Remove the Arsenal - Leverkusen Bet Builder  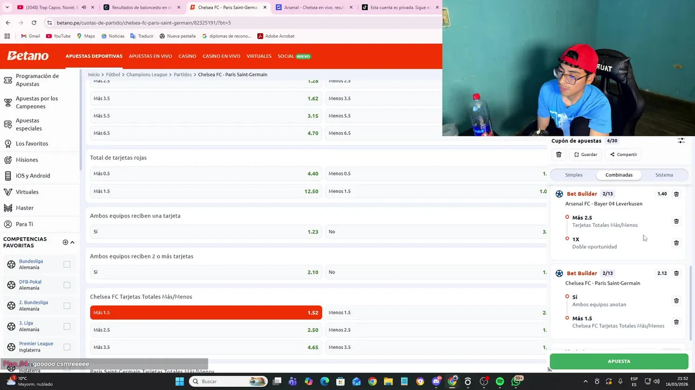676,194
